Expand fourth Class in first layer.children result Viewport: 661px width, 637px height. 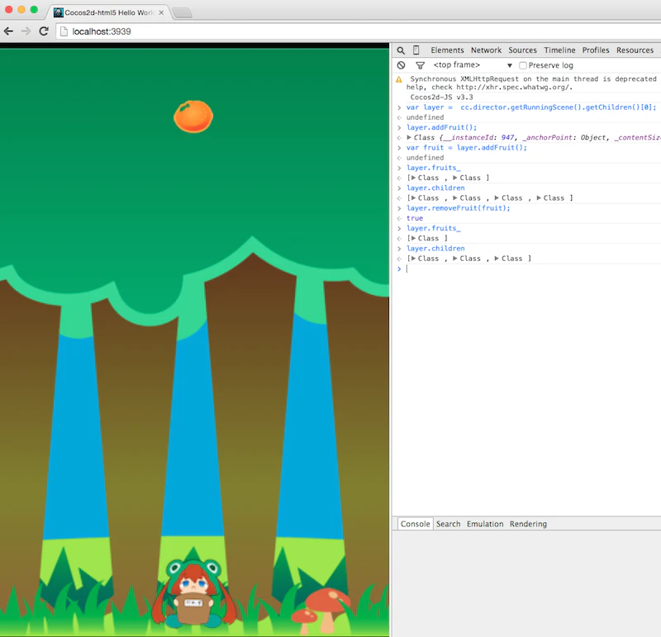[x=539, y=198]
